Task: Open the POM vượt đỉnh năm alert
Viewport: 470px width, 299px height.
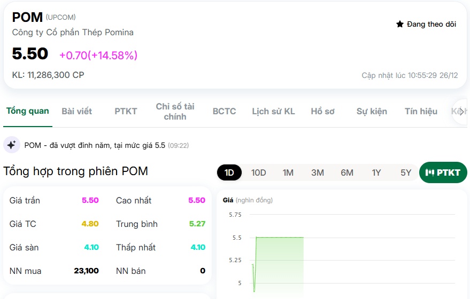Action: [x=95, y=145]
